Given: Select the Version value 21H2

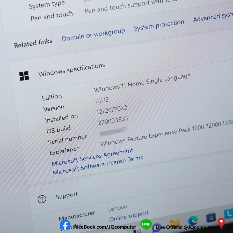Looking at the screenshot, I should pos(102,100).
